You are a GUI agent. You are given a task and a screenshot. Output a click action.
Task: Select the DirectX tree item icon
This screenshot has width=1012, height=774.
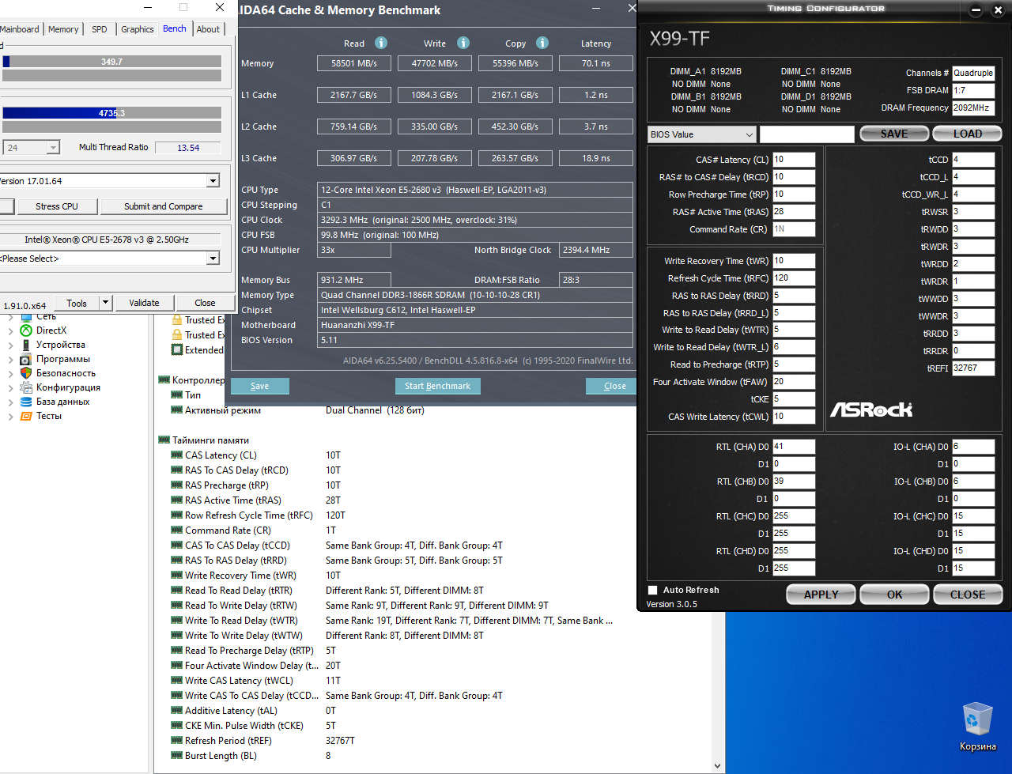(x=26, y=330)
